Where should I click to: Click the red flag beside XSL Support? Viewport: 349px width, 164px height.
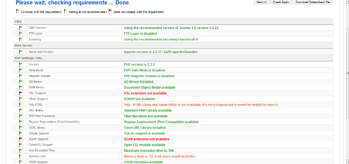point(21,93)
